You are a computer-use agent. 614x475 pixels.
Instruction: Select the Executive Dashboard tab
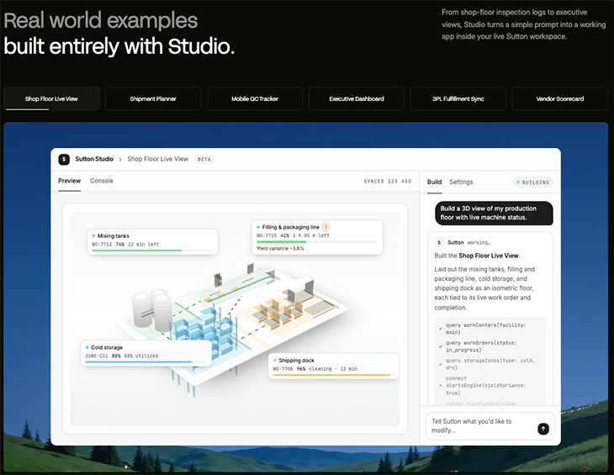(x=357, y=98)
